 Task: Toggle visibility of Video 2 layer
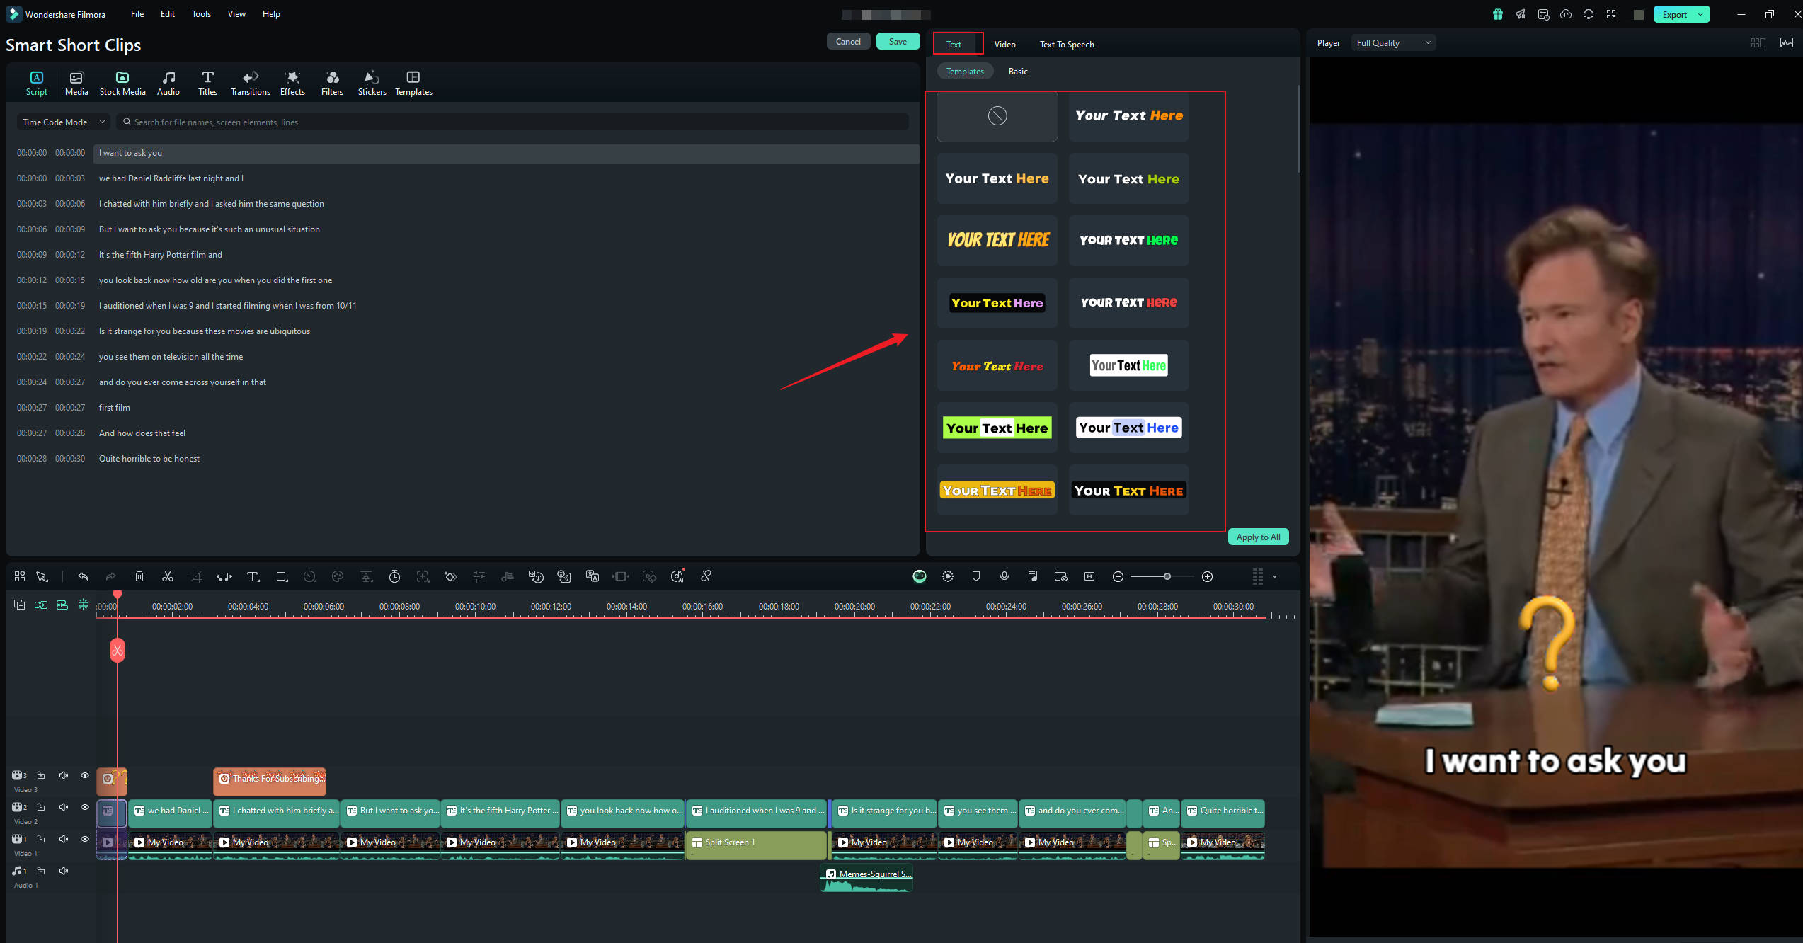tap(85, 807)
